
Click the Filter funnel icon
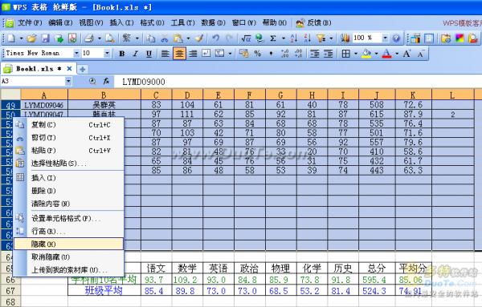tap(321, 38)
